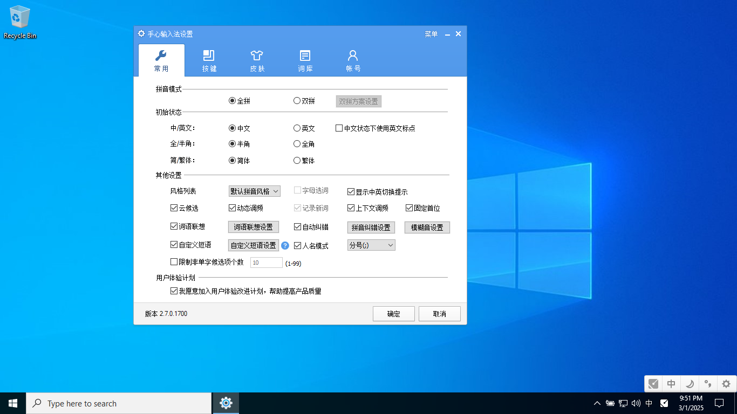Open Recycle Bin desktop icon
The image size is (737, 414).
click(x=20, y=22)
